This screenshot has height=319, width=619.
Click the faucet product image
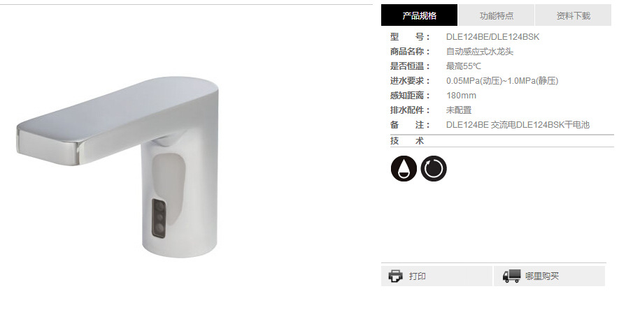coord(118,167)
